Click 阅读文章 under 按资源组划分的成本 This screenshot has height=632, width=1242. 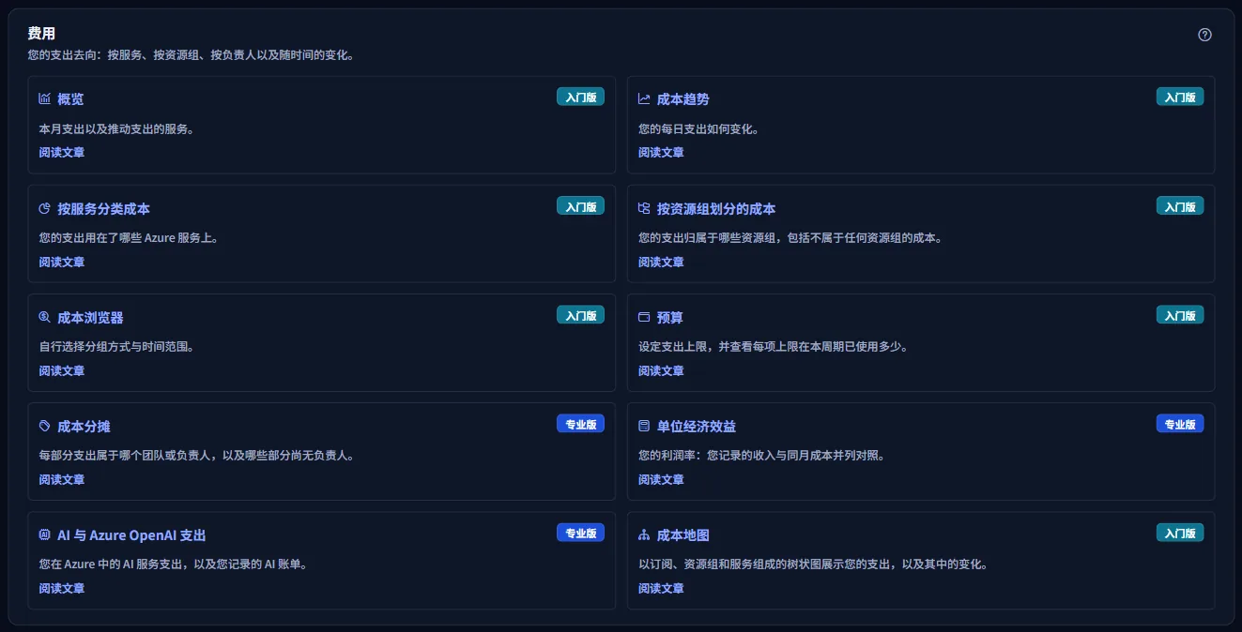click(x=661, y=262)
